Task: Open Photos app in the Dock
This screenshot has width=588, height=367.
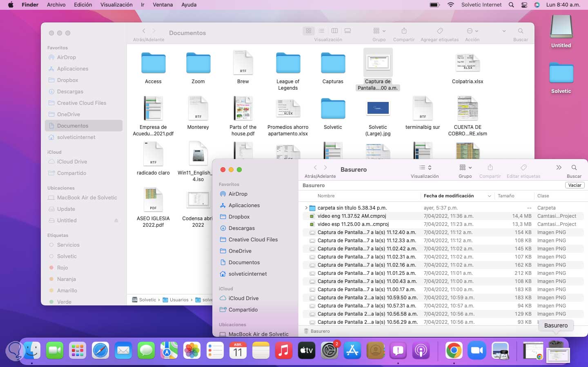Action: point(192,350)
